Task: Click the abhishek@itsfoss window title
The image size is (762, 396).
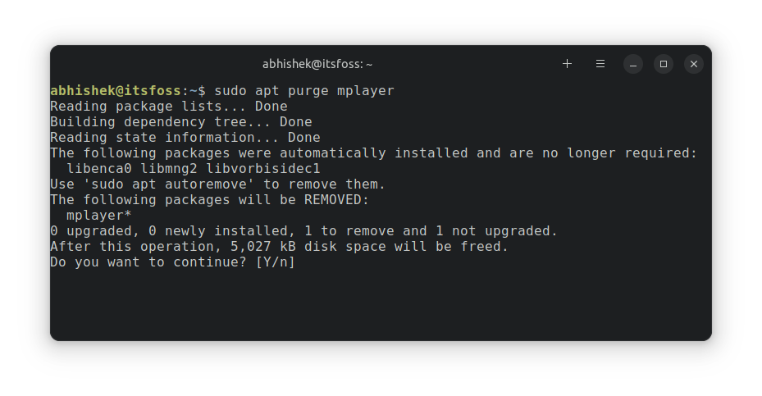Action: [x=317, y=64]
